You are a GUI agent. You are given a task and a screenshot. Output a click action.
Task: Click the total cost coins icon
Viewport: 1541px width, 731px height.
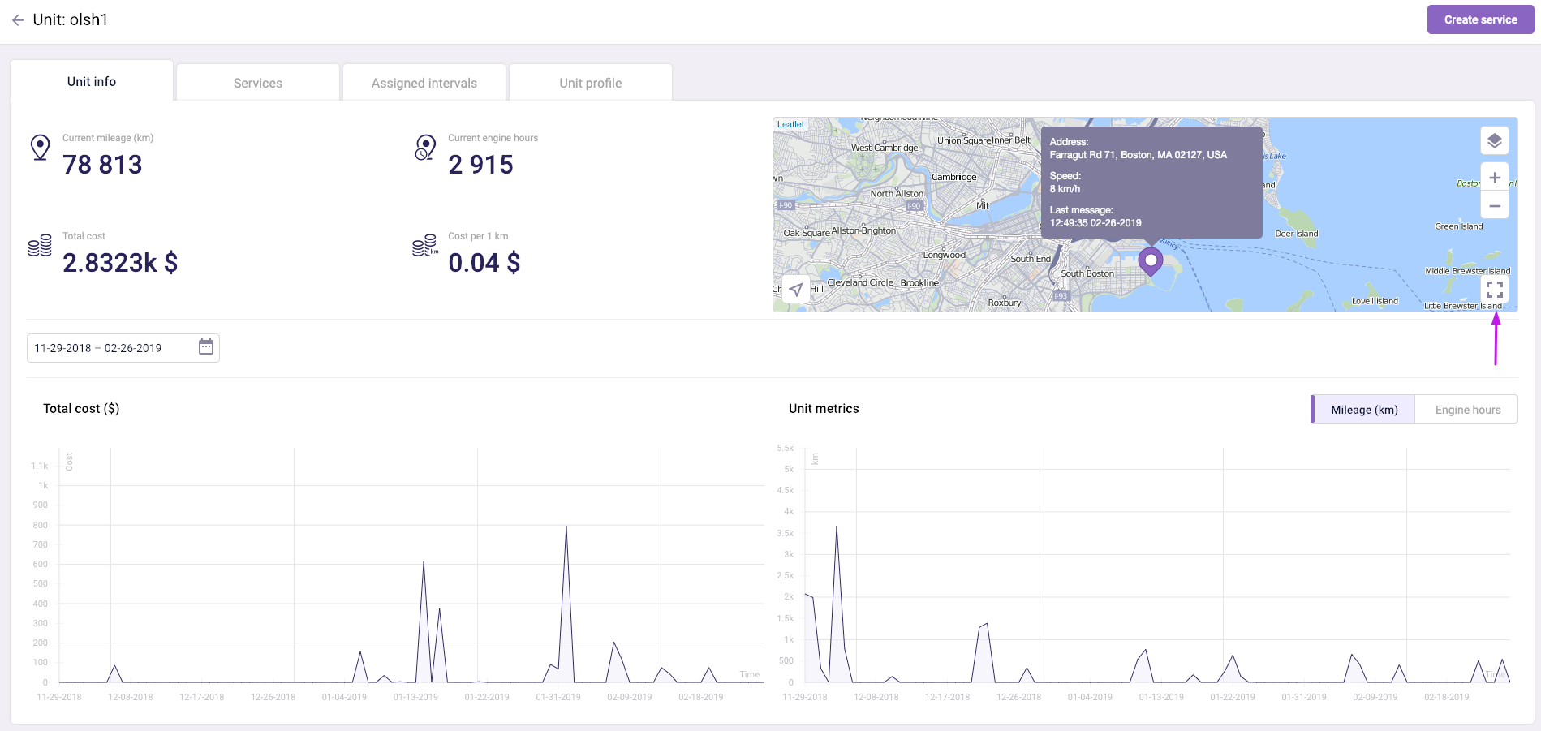(40, 246)
